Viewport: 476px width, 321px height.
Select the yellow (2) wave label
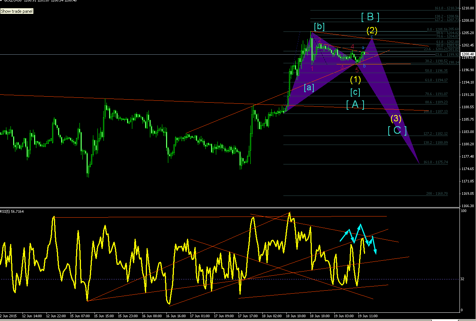372,30
